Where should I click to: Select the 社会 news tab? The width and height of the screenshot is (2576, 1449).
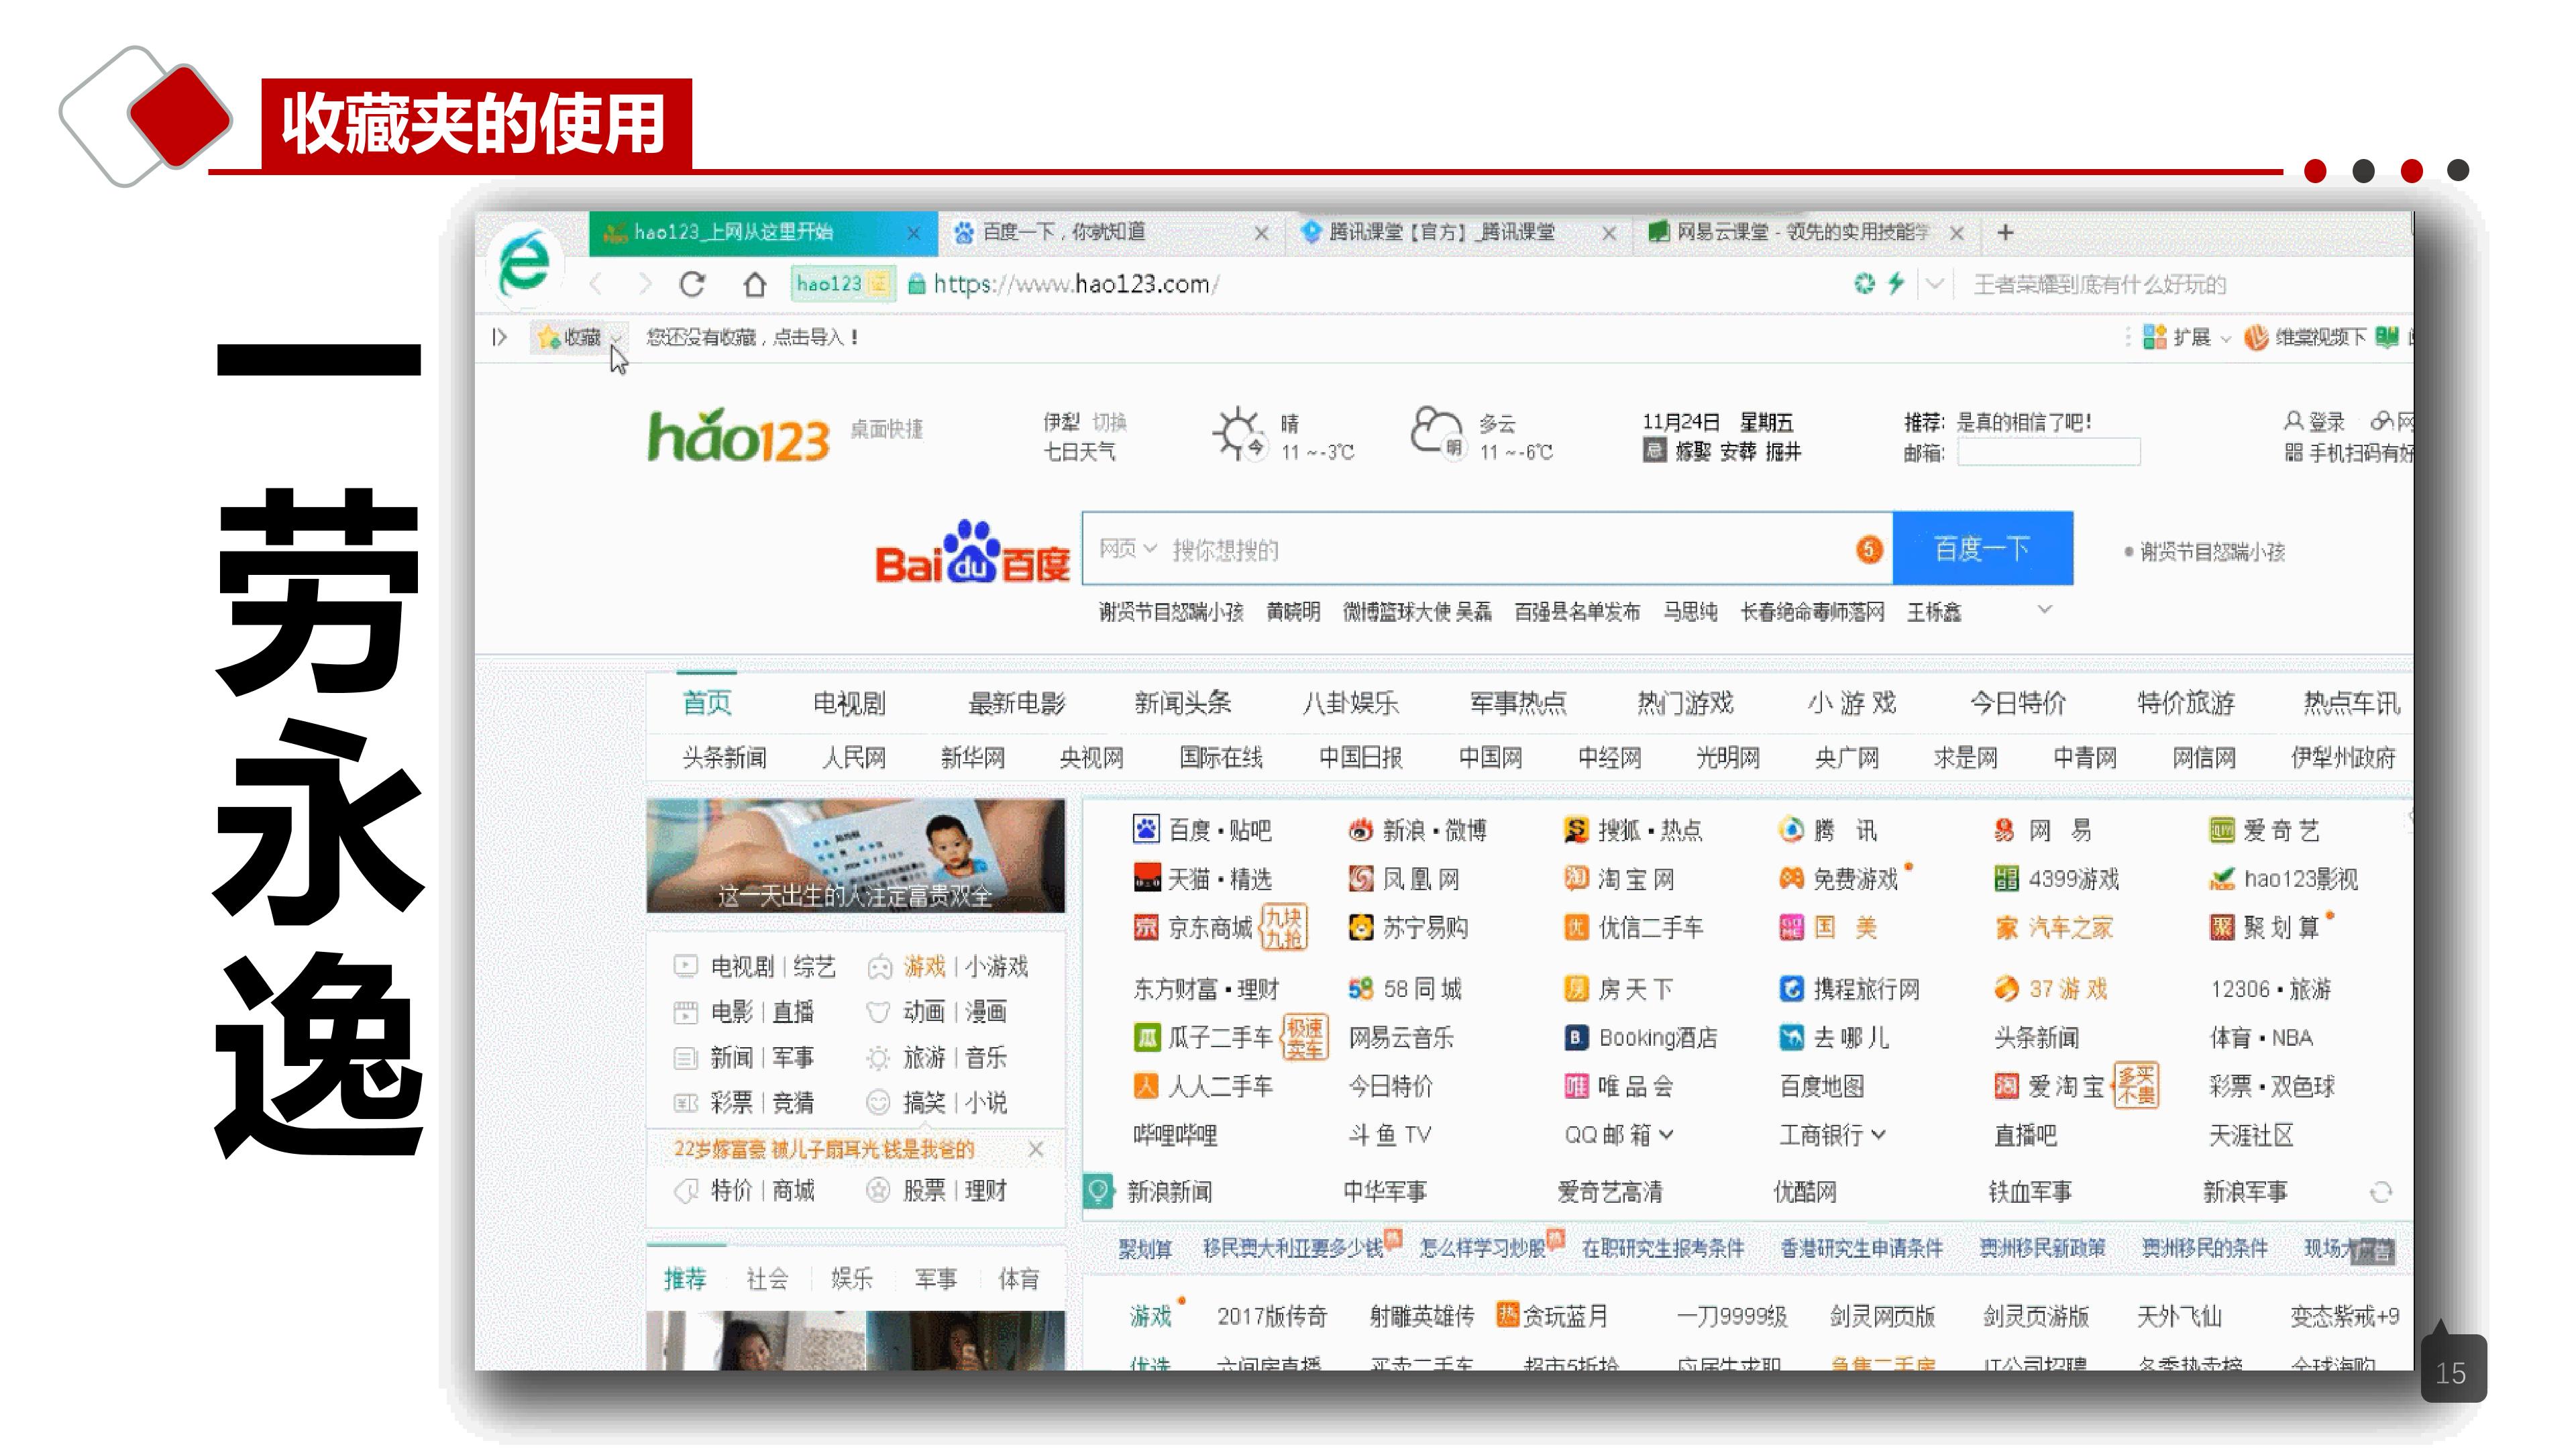tap(767, 1278)
